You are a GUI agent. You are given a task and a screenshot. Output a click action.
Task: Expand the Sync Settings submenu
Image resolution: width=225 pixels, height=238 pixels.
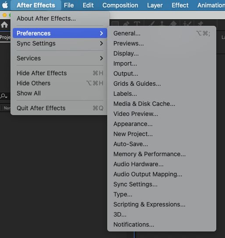click(60, 43)
